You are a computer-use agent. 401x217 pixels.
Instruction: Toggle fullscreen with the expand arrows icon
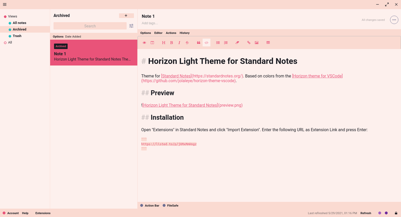pyautogui.click(x=387, y=4)
